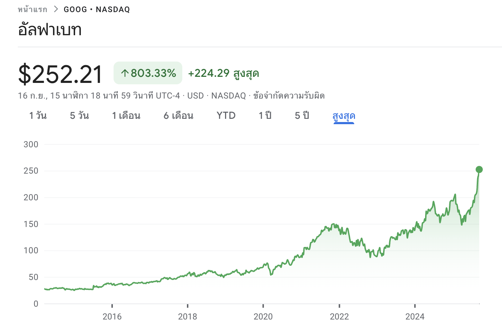Click the +224.29 สูงสุด change text

(x=223, y=73)
